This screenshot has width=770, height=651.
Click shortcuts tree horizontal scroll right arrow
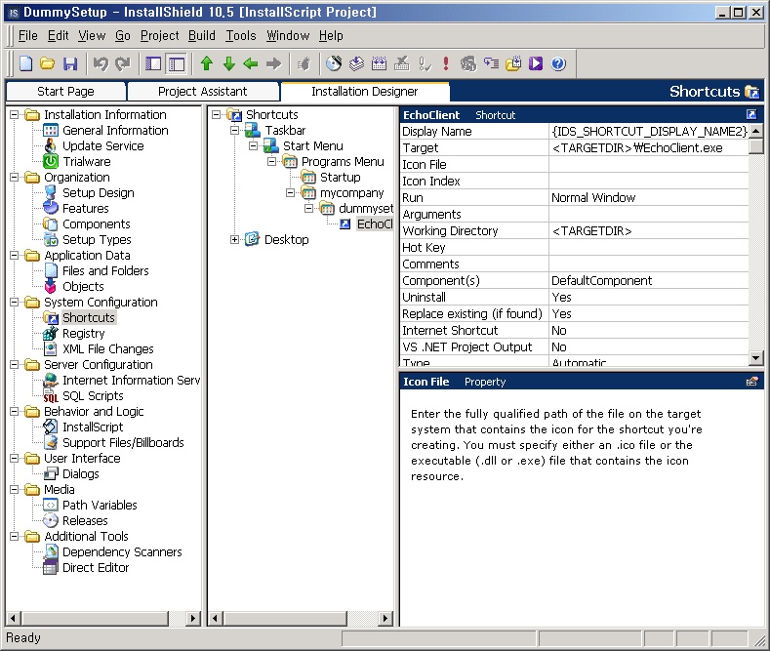[386, 618]
